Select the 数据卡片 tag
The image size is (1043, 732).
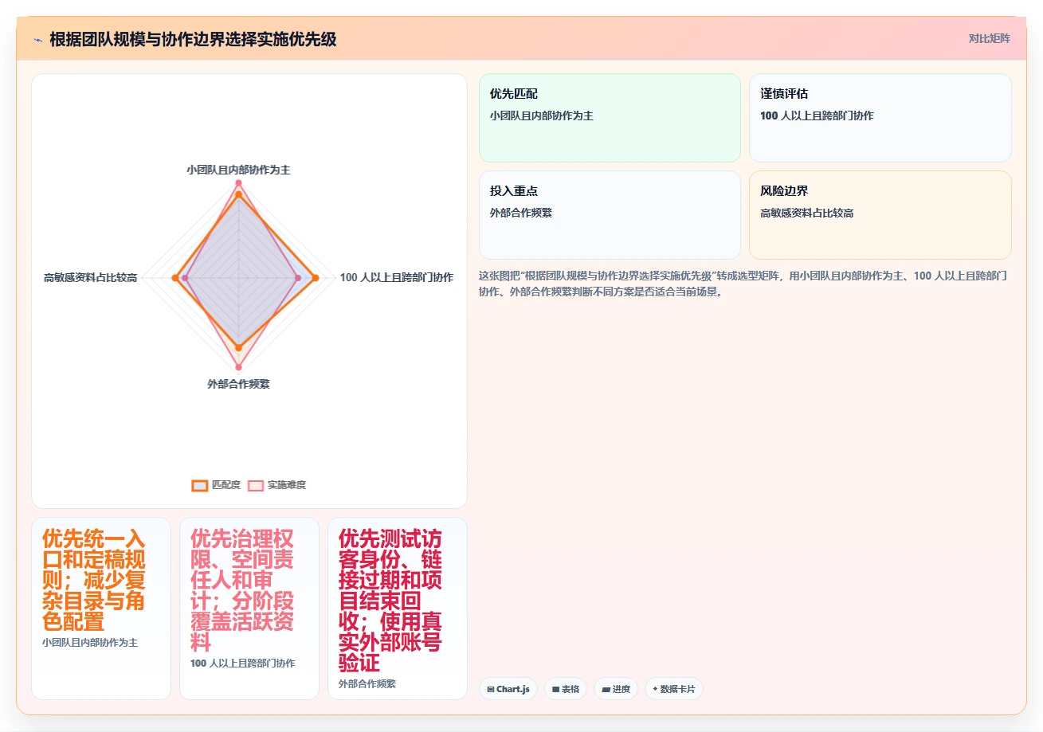(673, 689)
